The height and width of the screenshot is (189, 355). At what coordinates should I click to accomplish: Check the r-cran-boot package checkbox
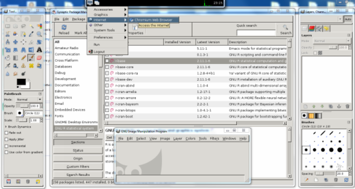(107, 117)
